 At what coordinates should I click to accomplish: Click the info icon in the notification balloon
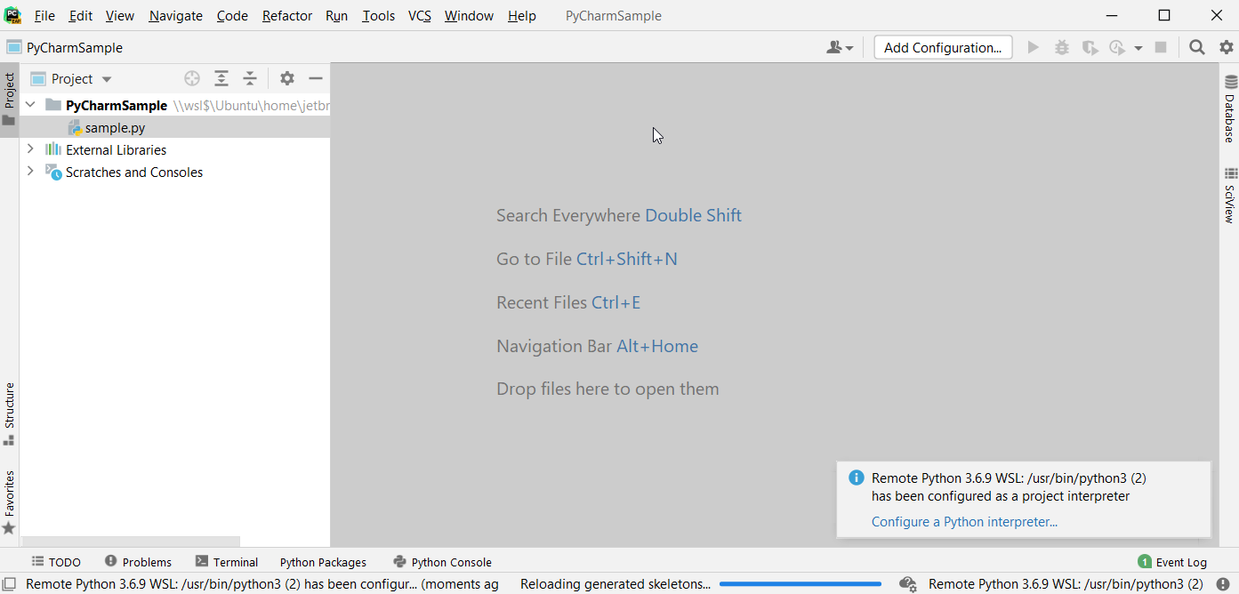click(857, 478)
